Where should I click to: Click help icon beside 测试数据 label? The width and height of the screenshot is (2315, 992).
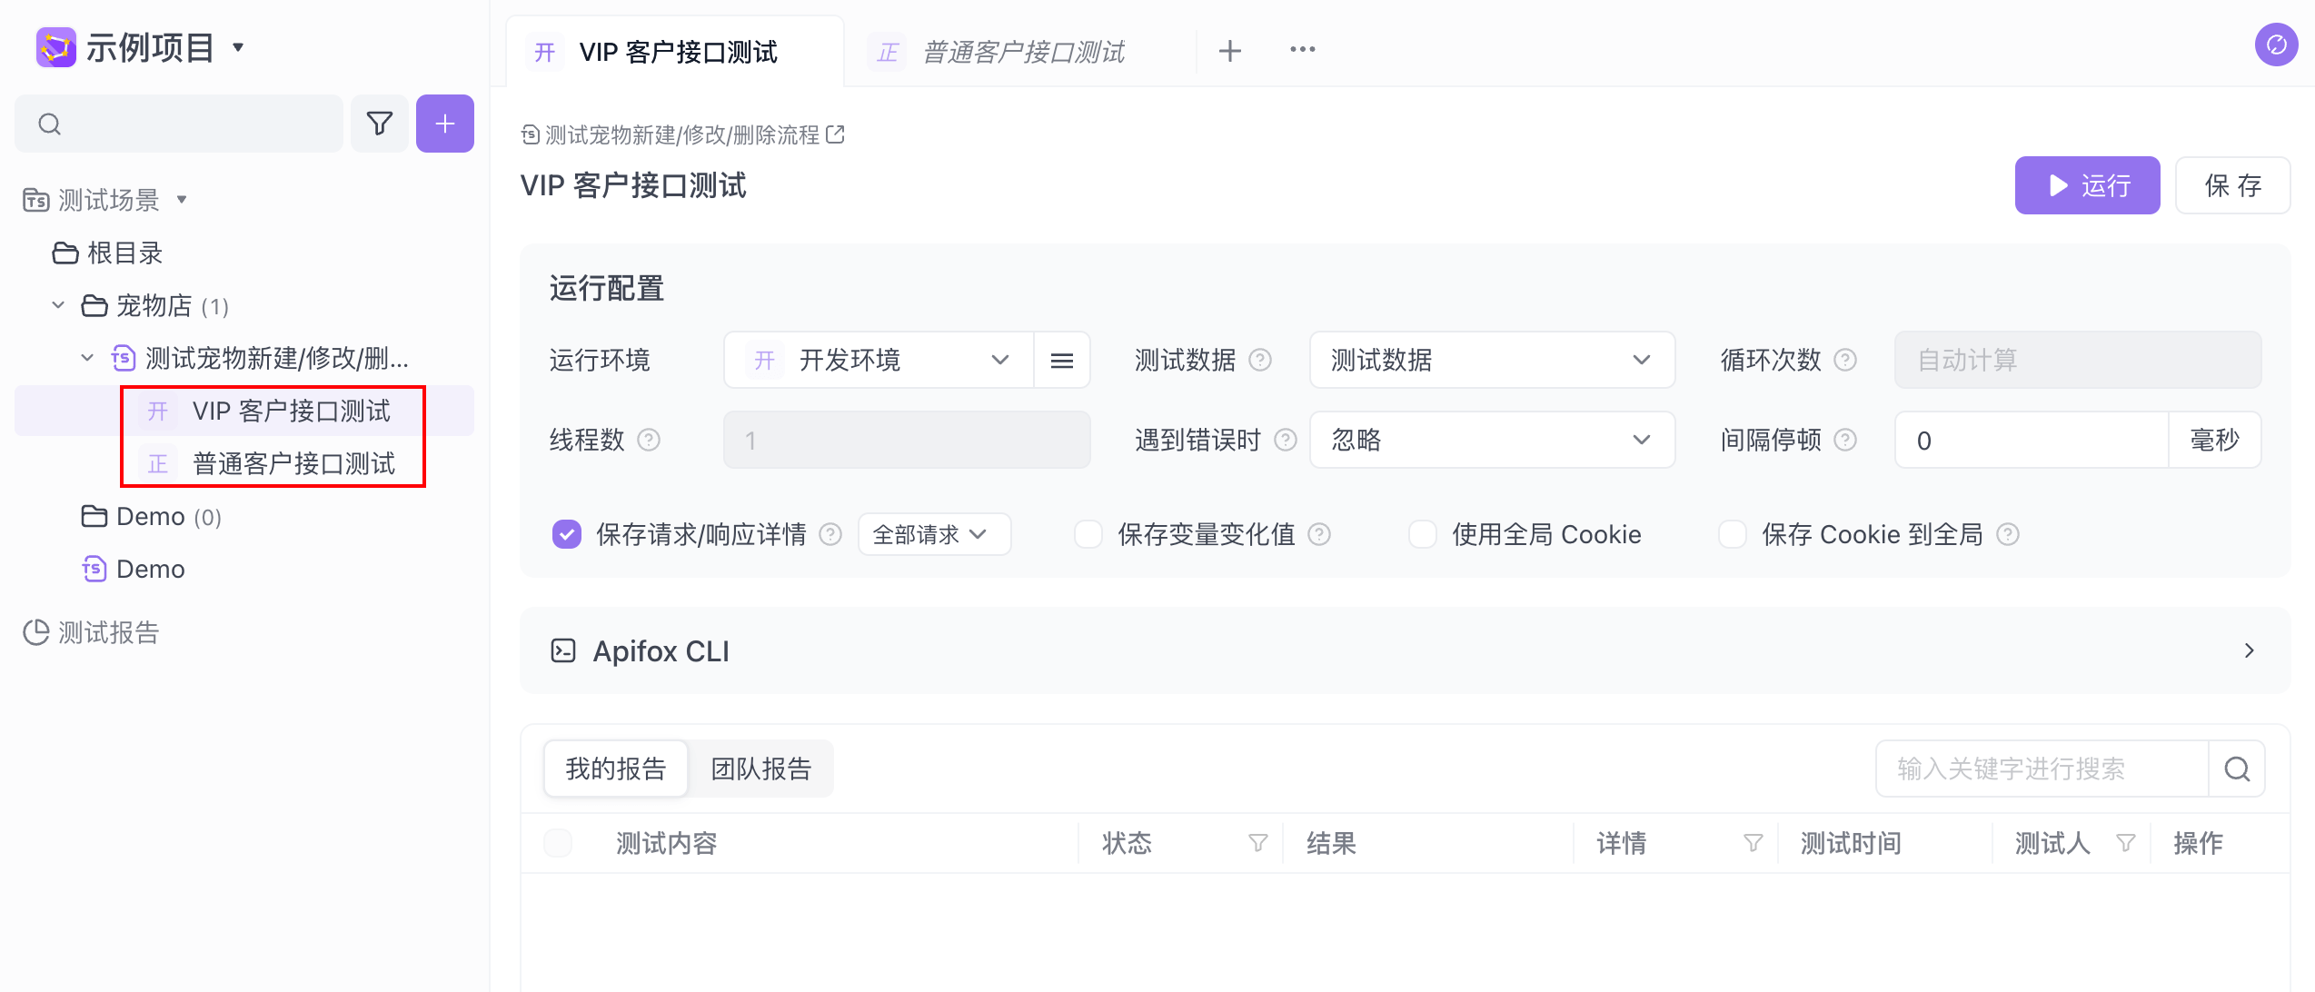pyautogui.click(x=1260, y=361)
